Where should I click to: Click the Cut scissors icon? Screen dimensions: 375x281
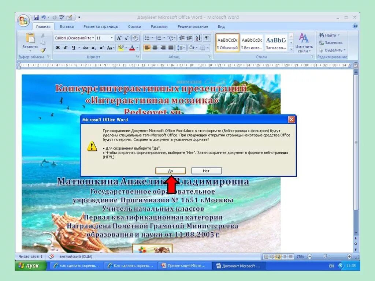pos(43,35)
